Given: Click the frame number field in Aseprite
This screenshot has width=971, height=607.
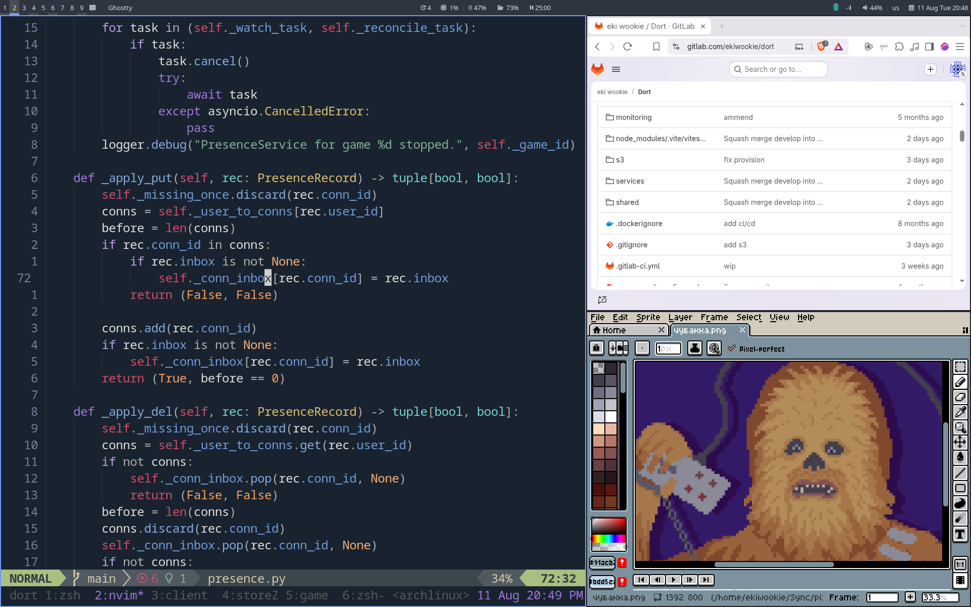Looking at the screenshot, I should (882, 597).
